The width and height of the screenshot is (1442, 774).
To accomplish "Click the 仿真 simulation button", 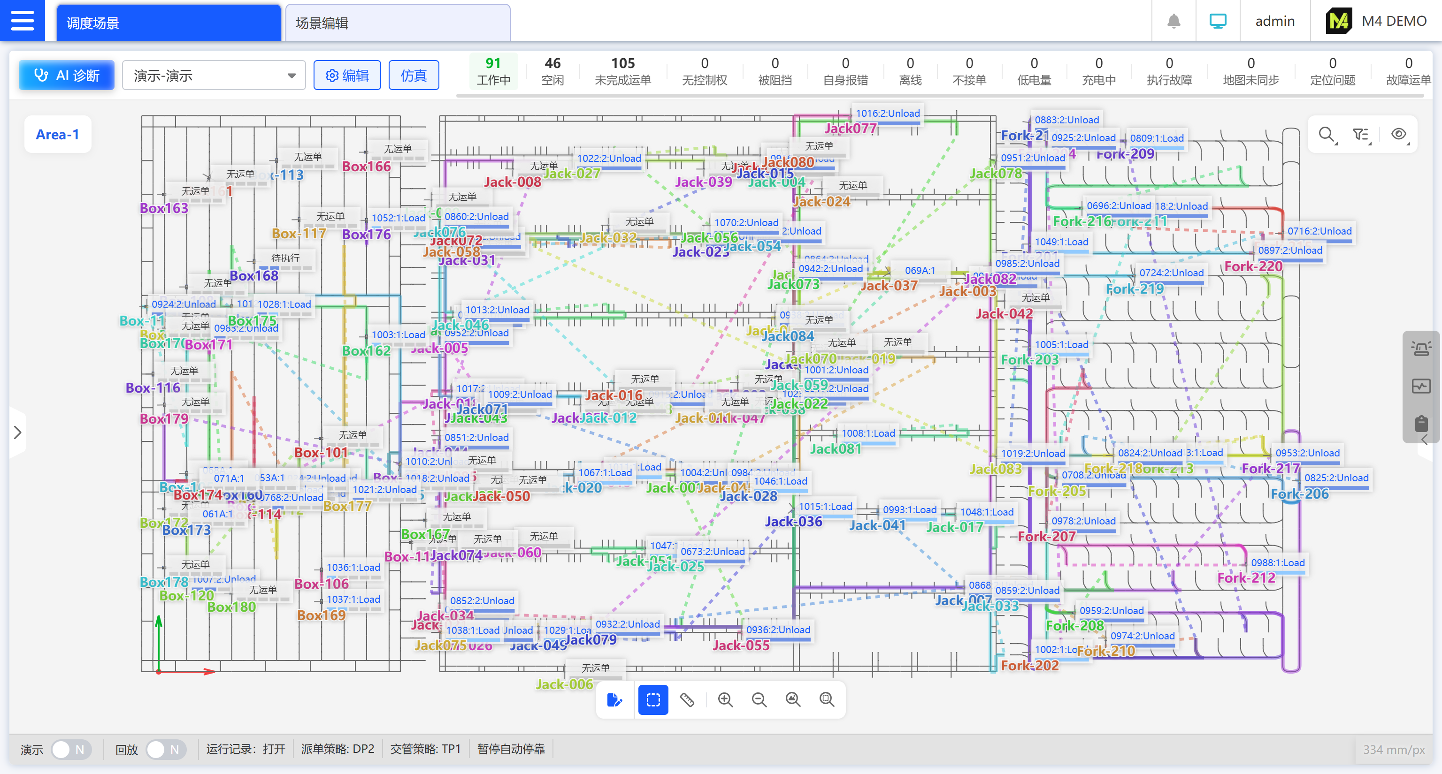I will point(414,76).
